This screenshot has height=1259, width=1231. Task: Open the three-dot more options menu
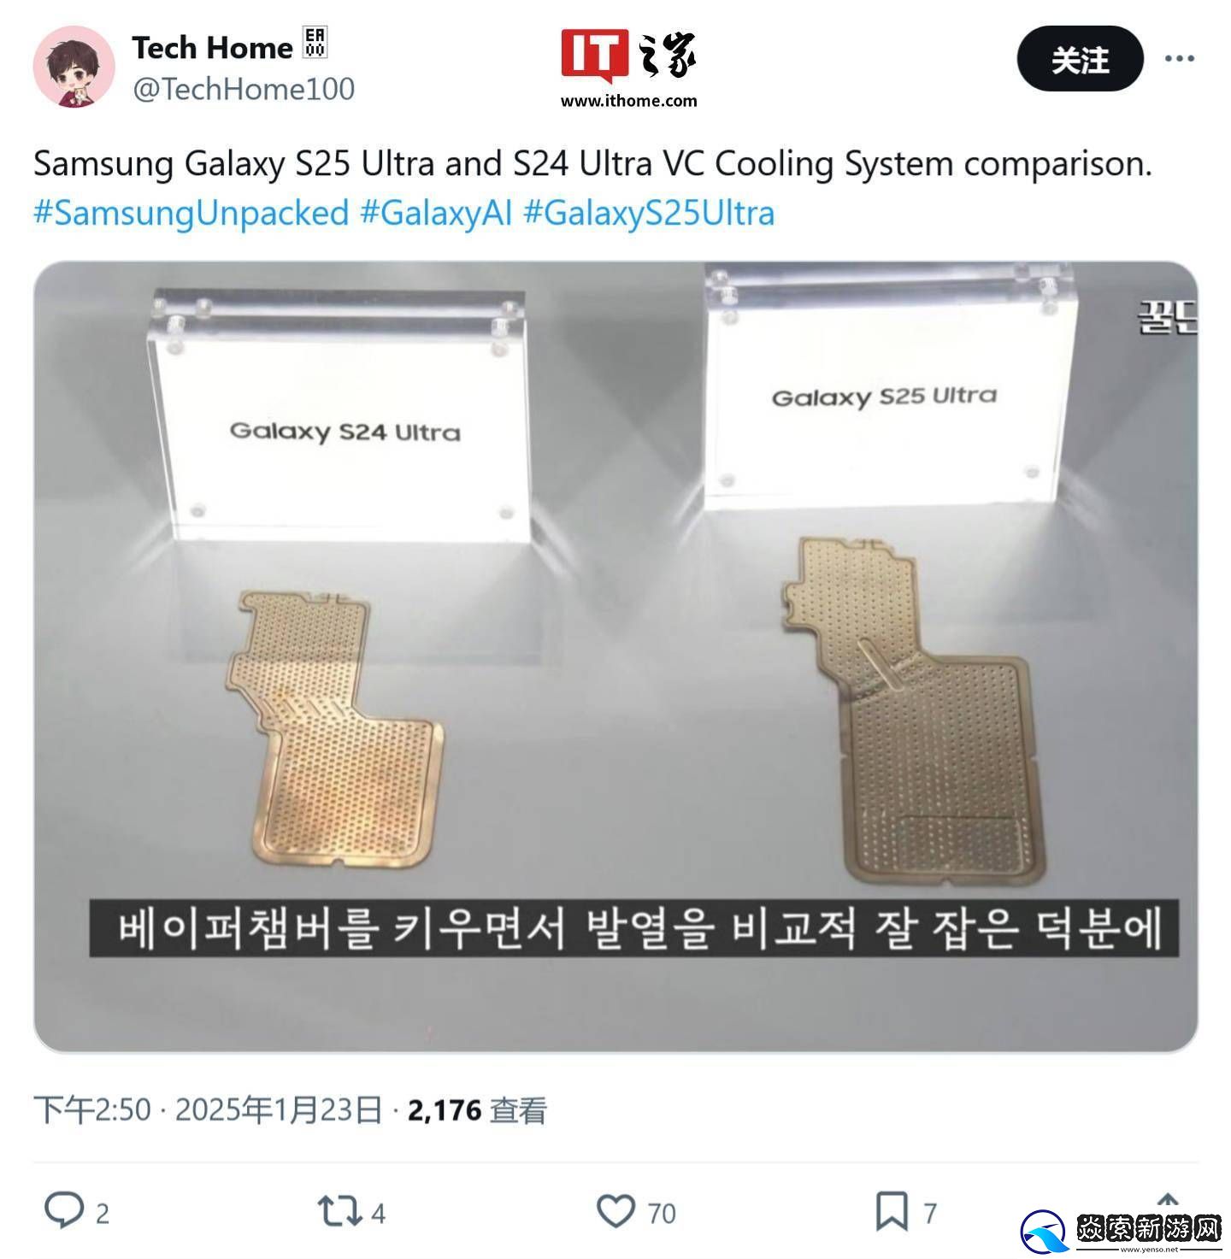pos(1179,58)
